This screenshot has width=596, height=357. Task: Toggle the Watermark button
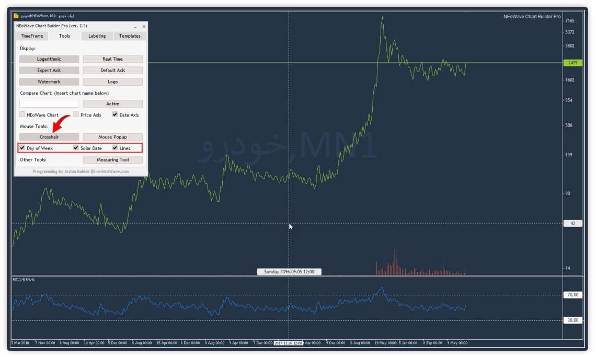pyautogui.click(x=49, y=82)
